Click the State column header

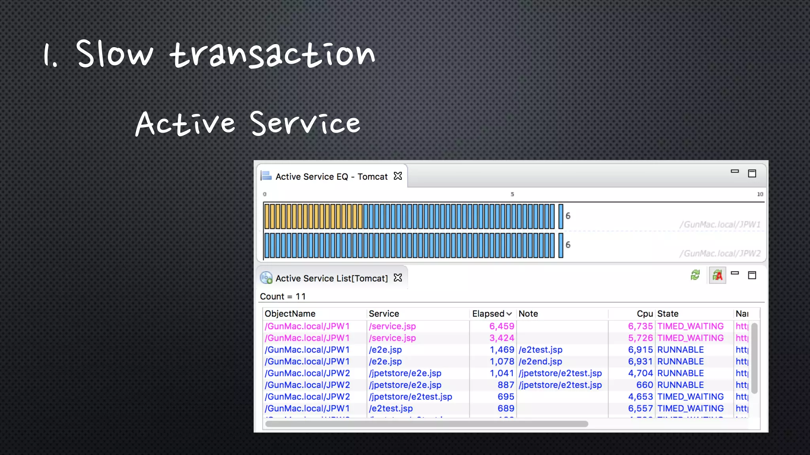(668, 314)
